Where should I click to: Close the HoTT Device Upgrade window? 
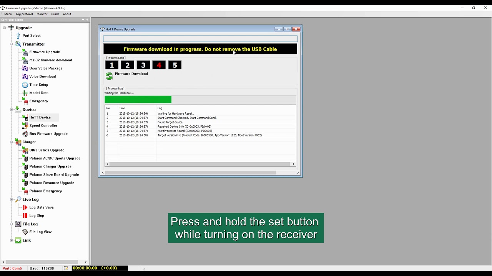[296, 29]
